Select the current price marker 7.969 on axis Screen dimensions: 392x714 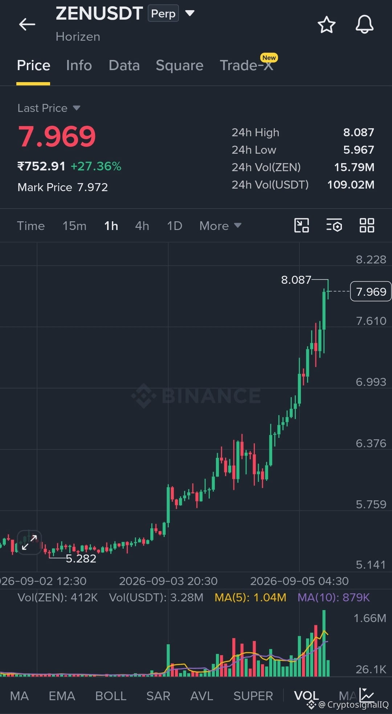coord(371,291)
